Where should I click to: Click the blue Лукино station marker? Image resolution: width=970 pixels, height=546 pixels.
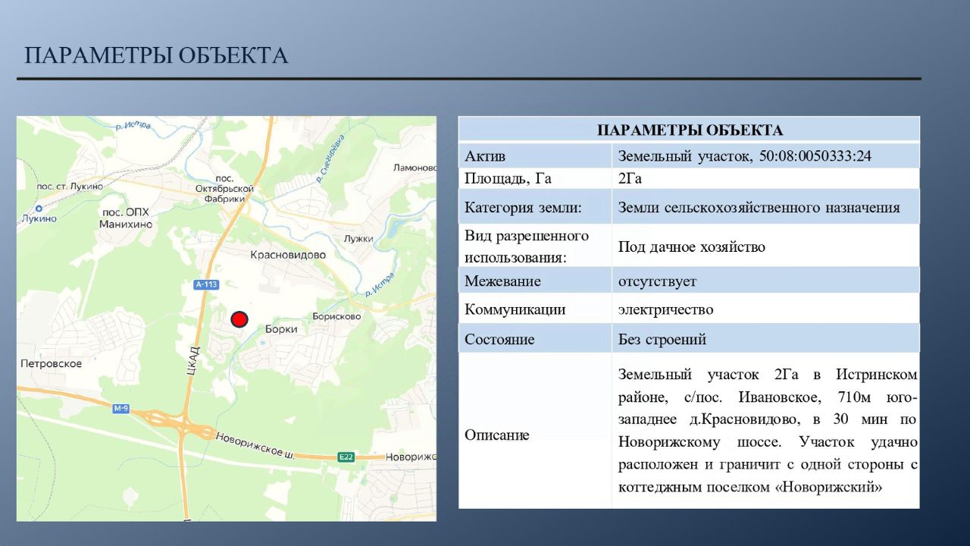(39, 208)
